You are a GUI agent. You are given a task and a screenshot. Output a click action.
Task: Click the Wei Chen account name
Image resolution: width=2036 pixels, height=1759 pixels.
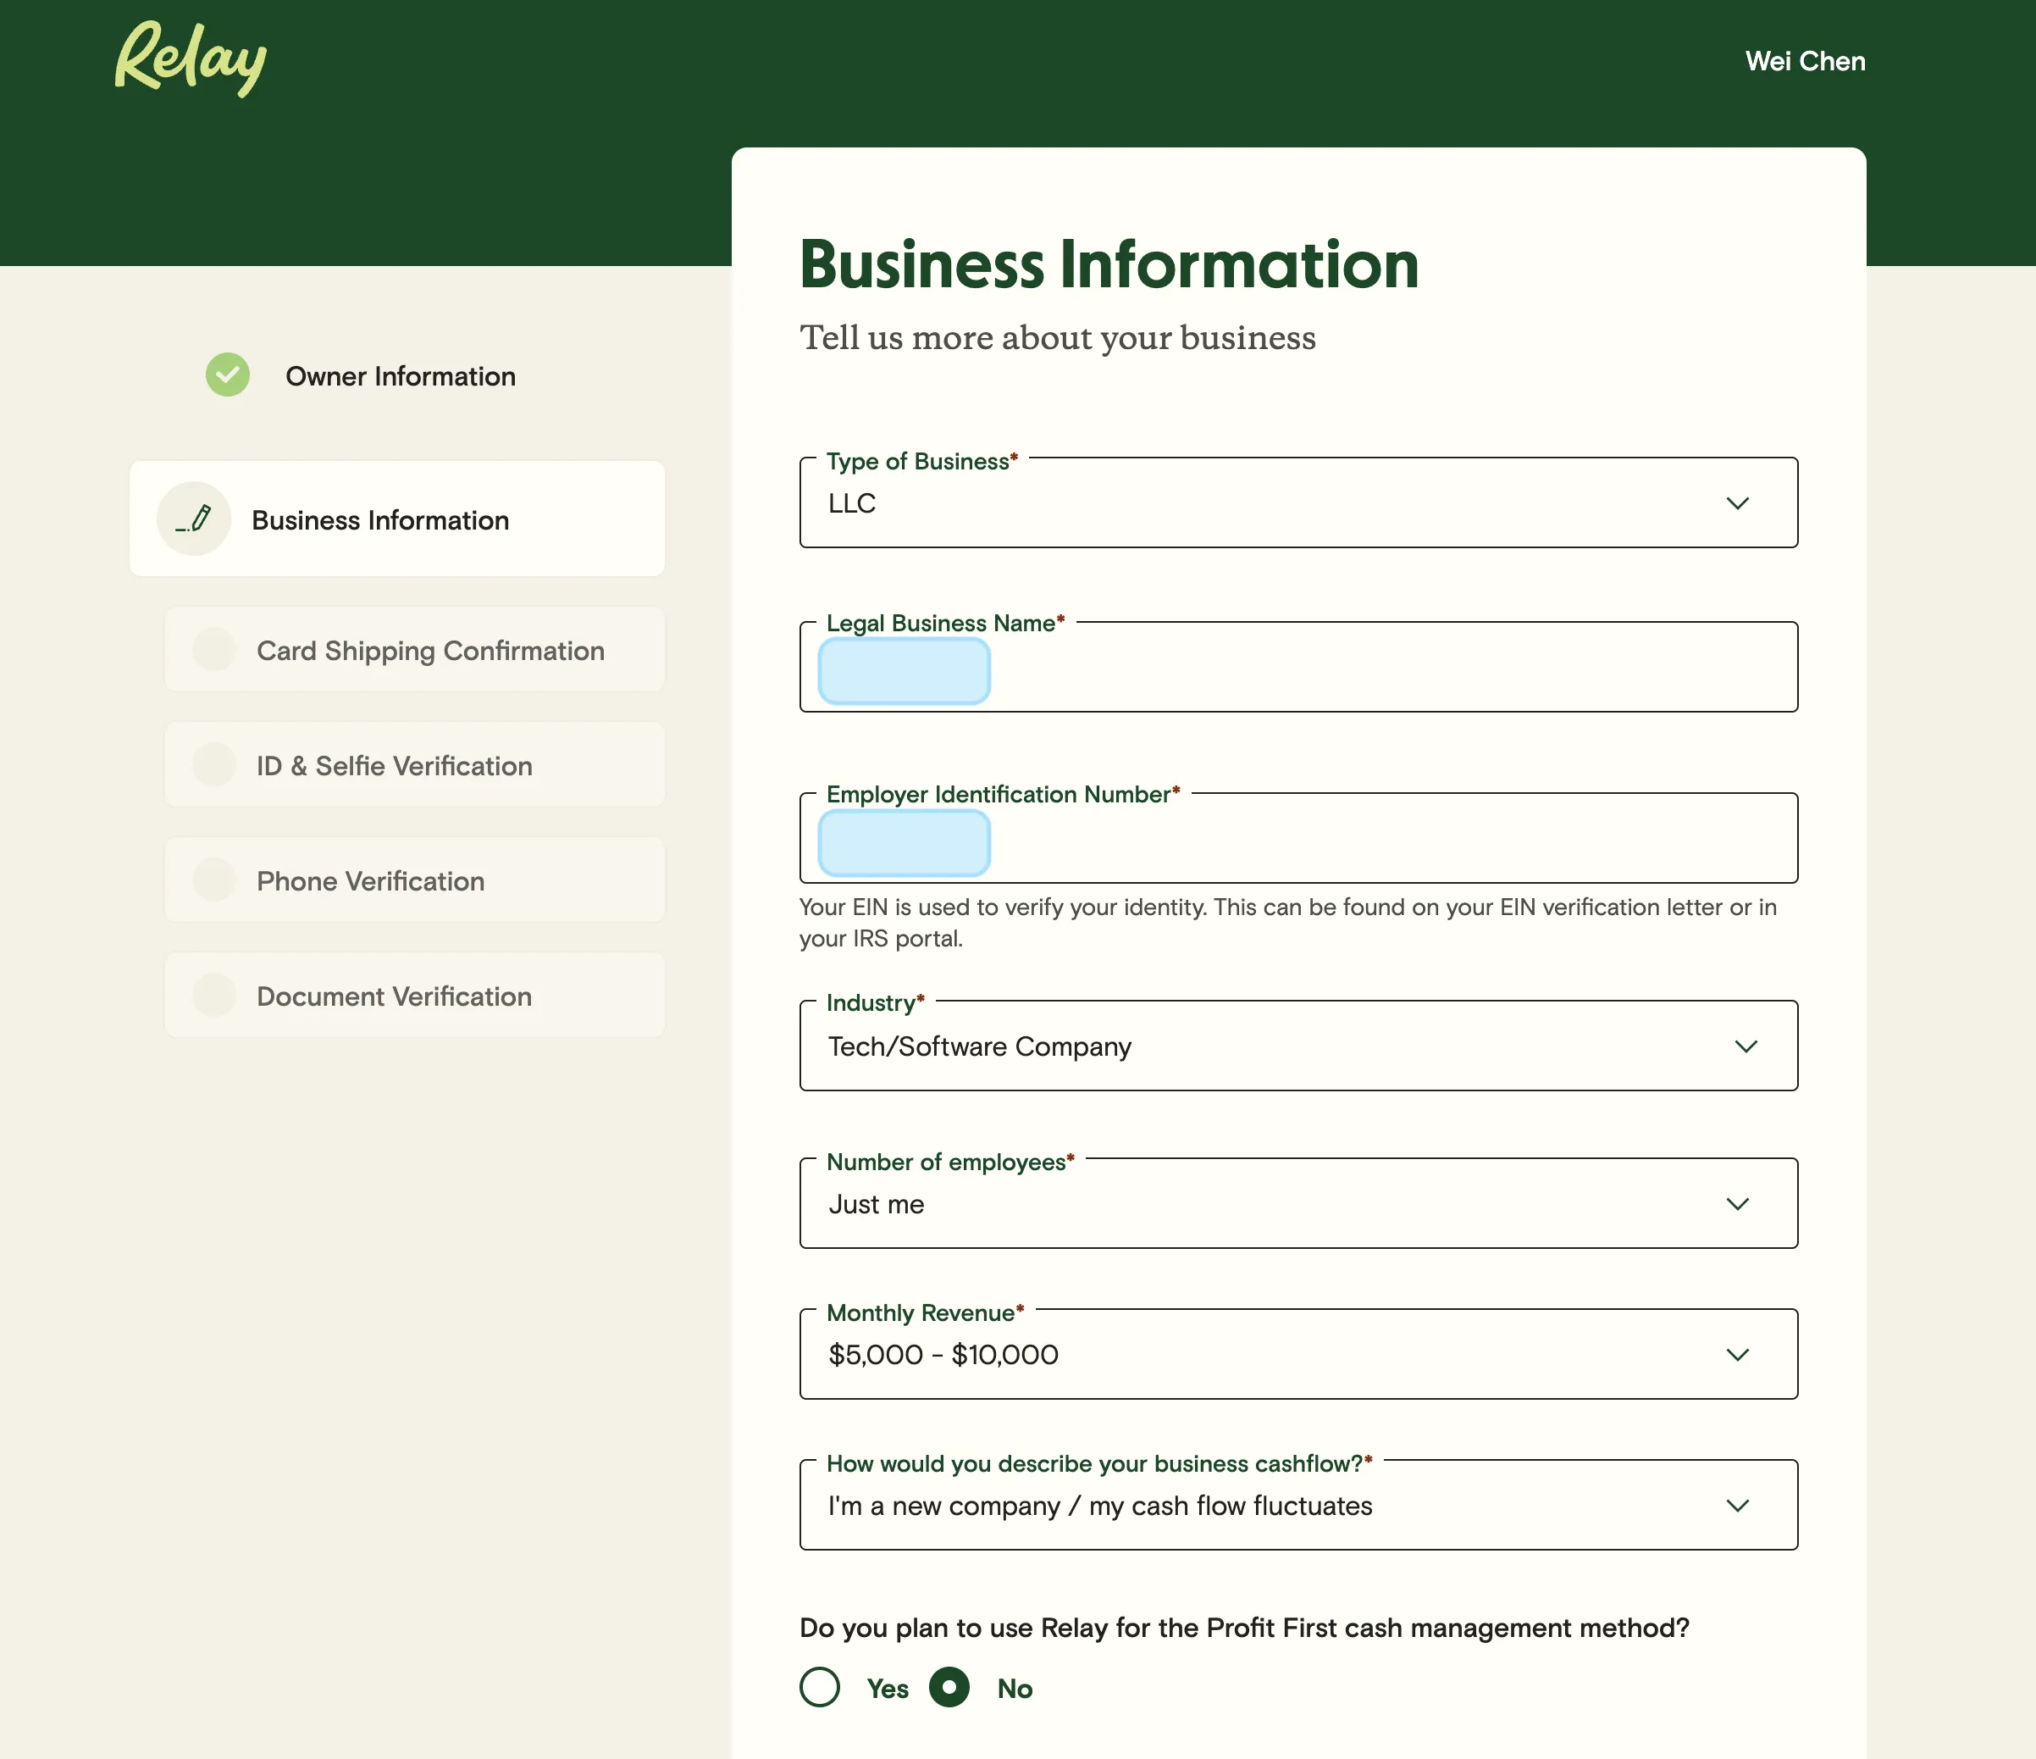[1805, 61]
